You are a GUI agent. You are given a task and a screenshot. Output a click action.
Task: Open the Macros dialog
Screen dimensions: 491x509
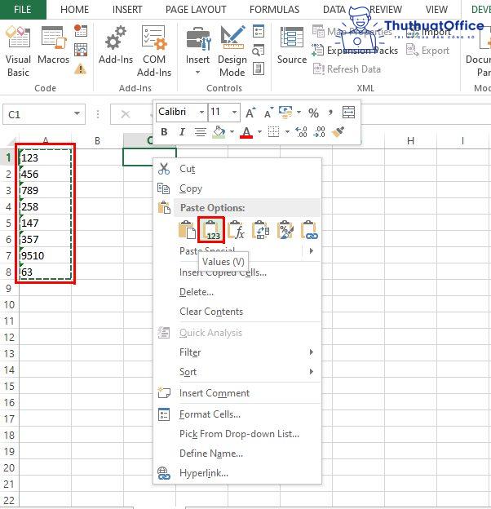[x=54, y=46]
